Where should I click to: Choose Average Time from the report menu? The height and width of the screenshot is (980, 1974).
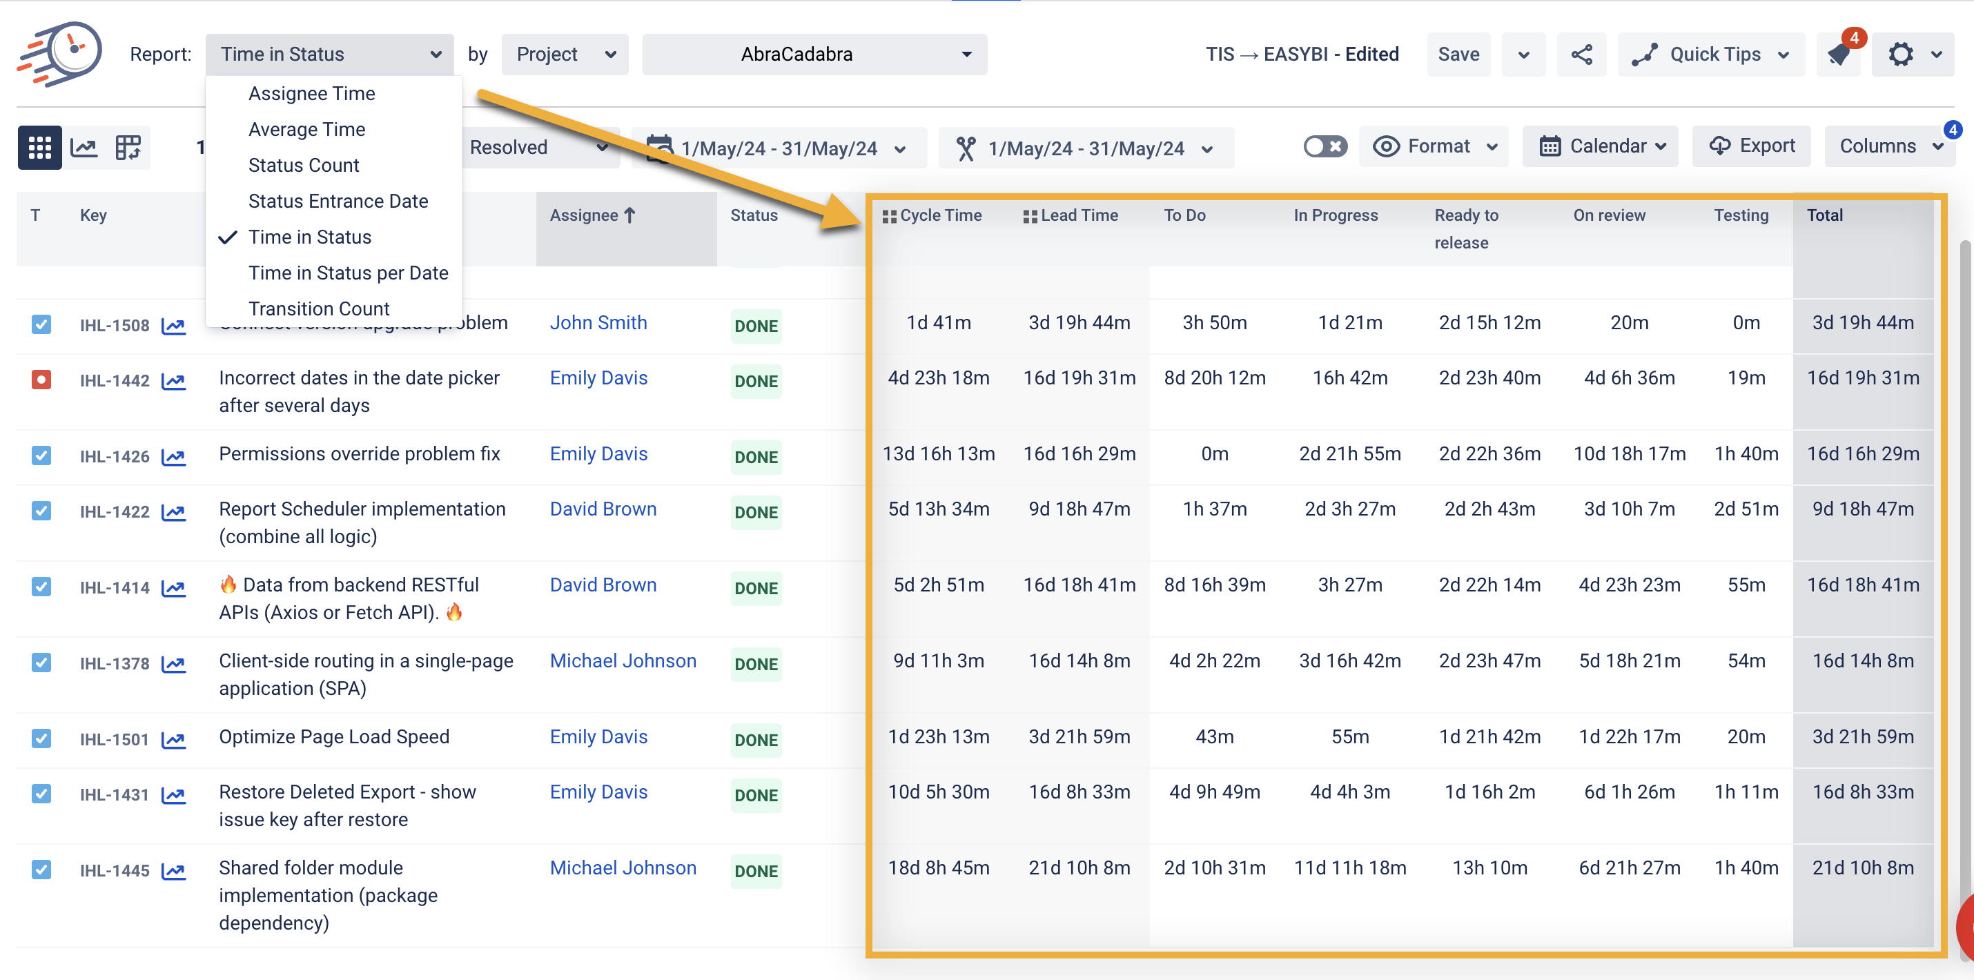pyautogui.click(x=306, y=130)
